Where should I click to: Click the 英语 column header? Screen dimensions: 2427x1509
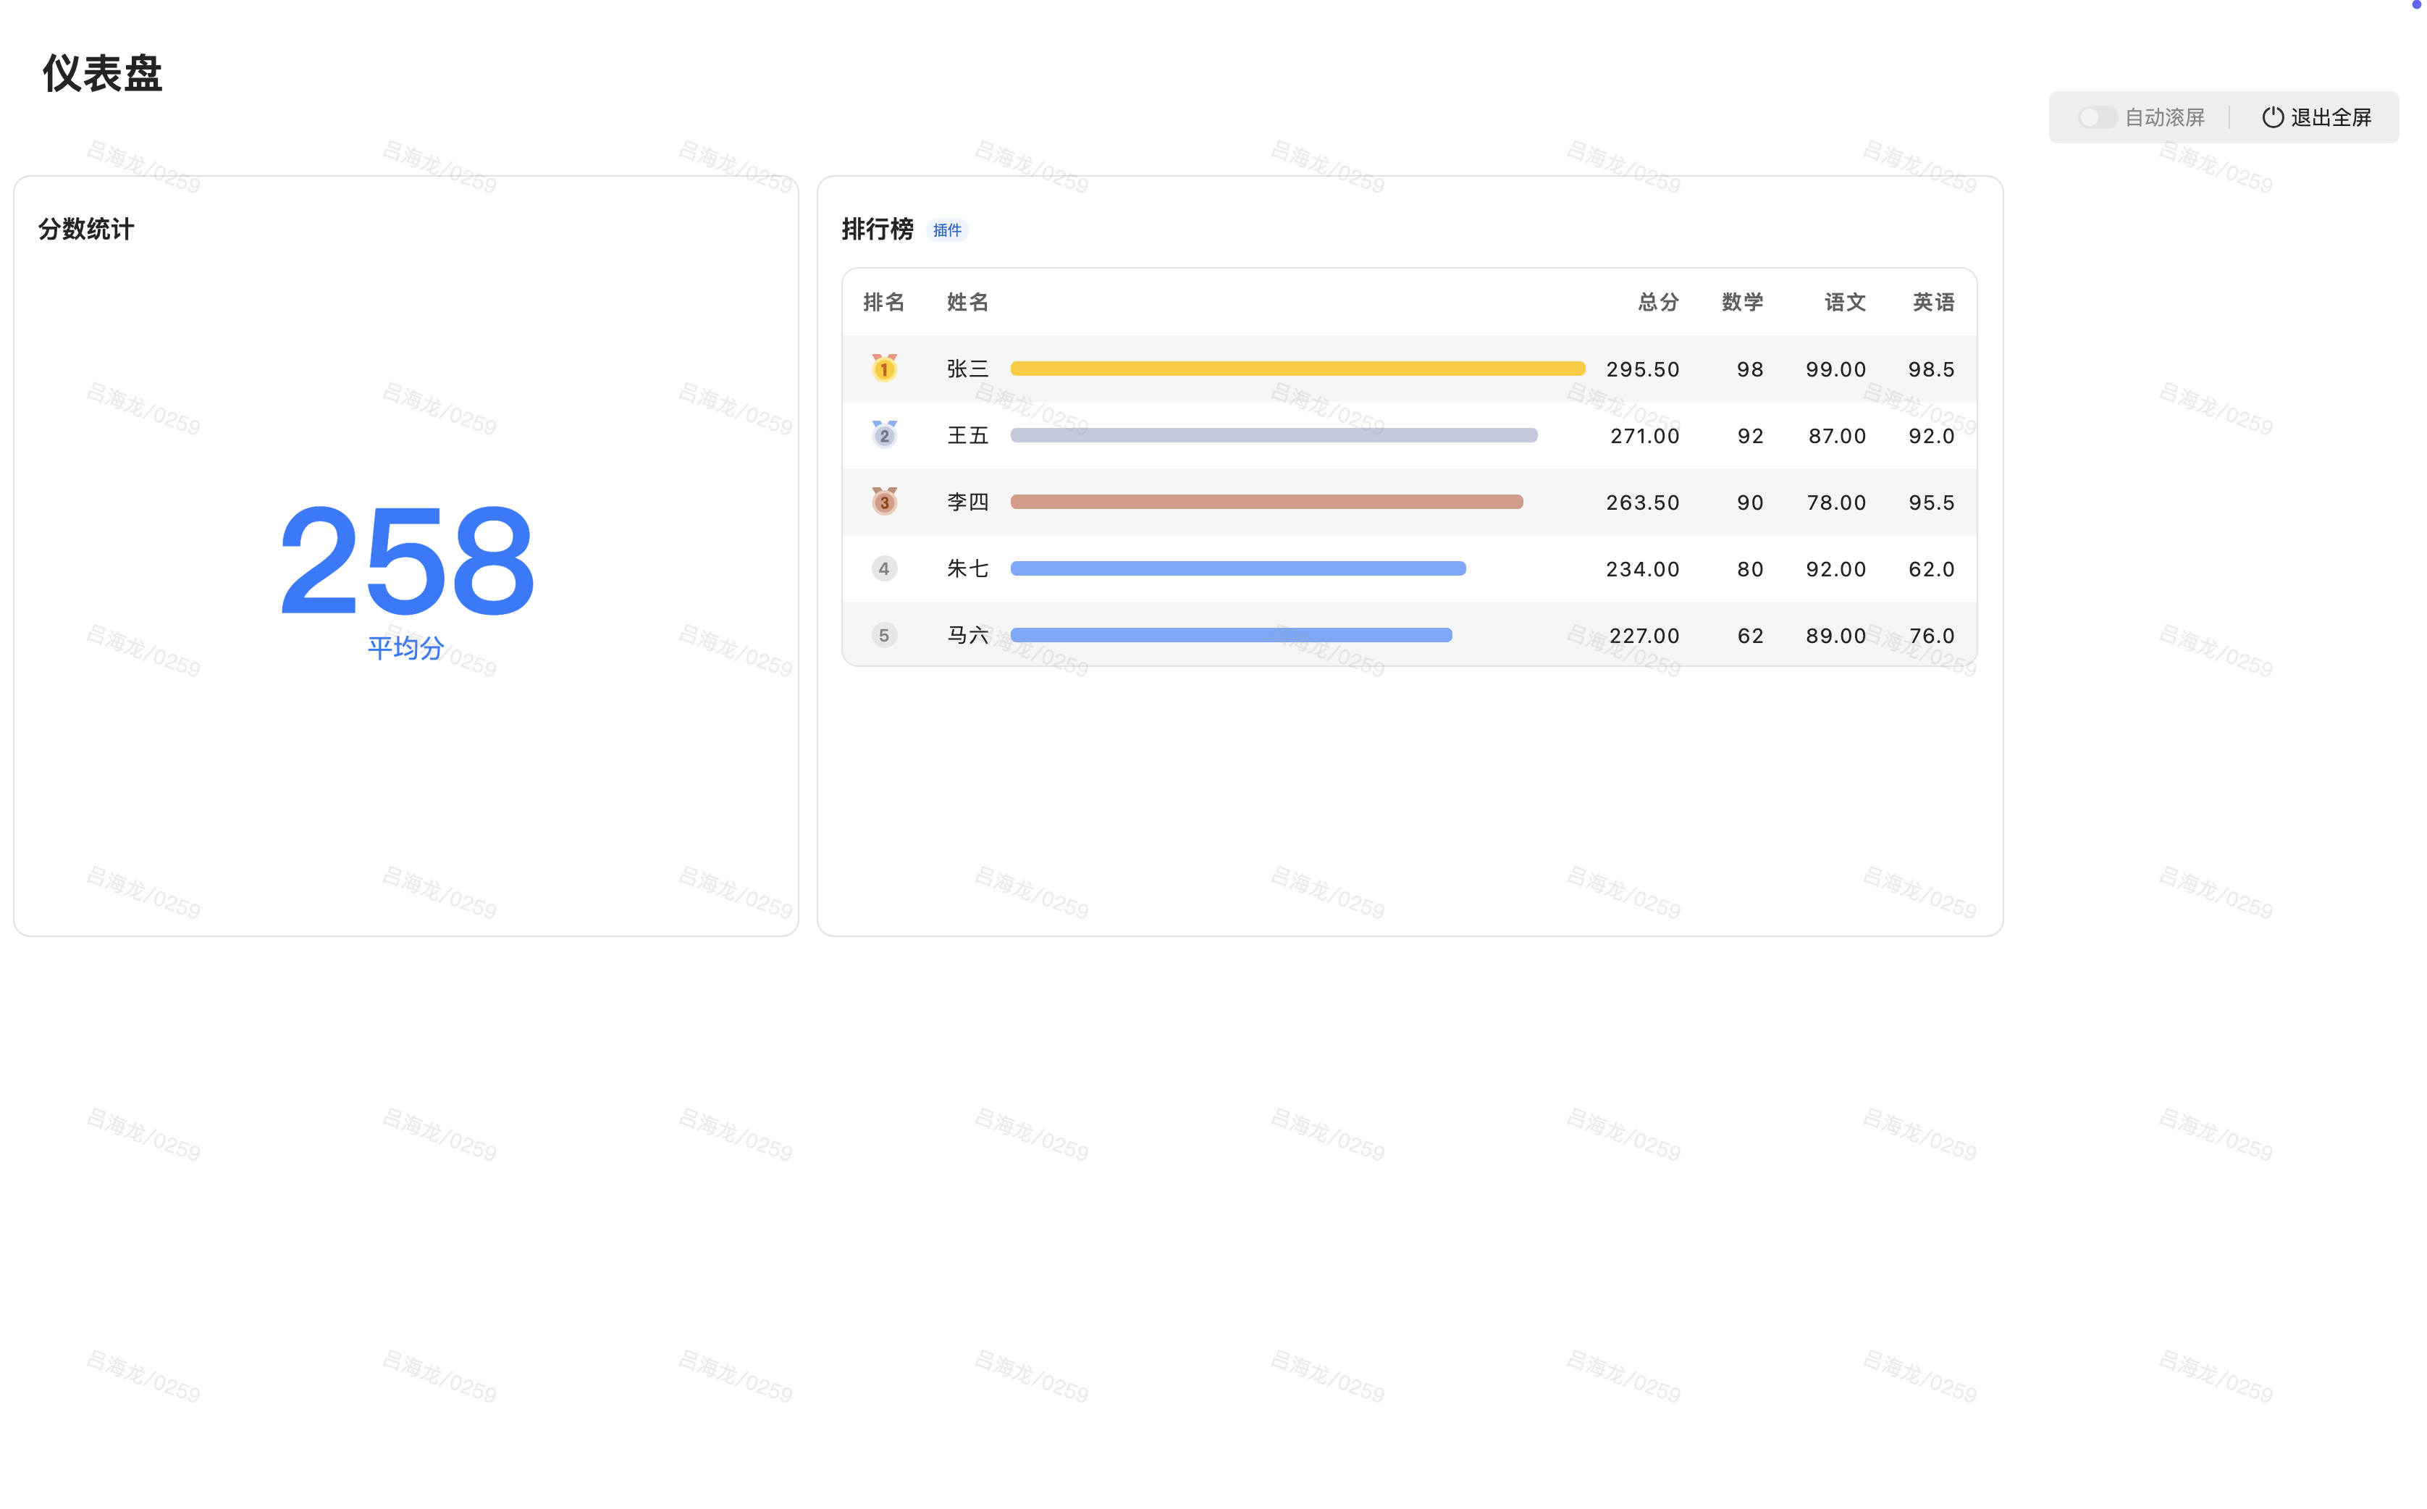(x=1933, y=303)
